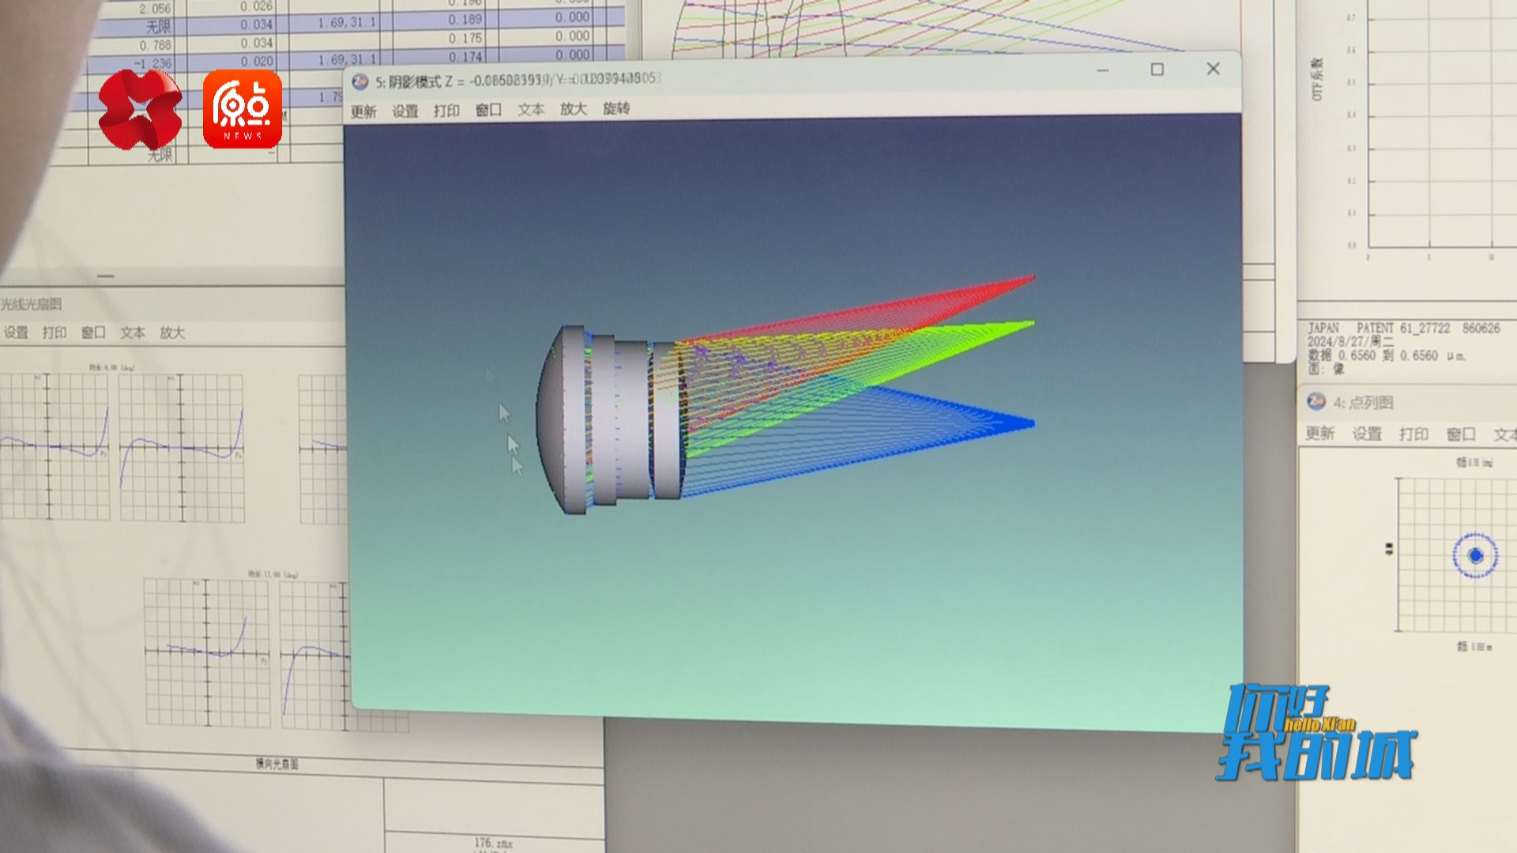Screen dimensions: 1517x853
Task: Open 旋转 menu in the shaded model window
Action: point(616,108)
